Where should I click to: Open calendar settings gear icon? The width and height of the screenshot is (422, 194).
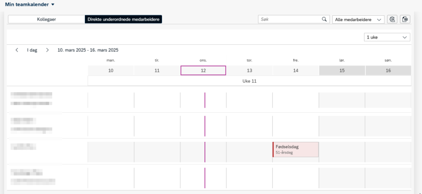pos(392,20)
